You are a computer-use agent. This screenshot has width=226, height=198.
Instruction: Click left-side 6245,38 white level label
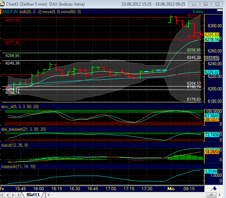12,63
